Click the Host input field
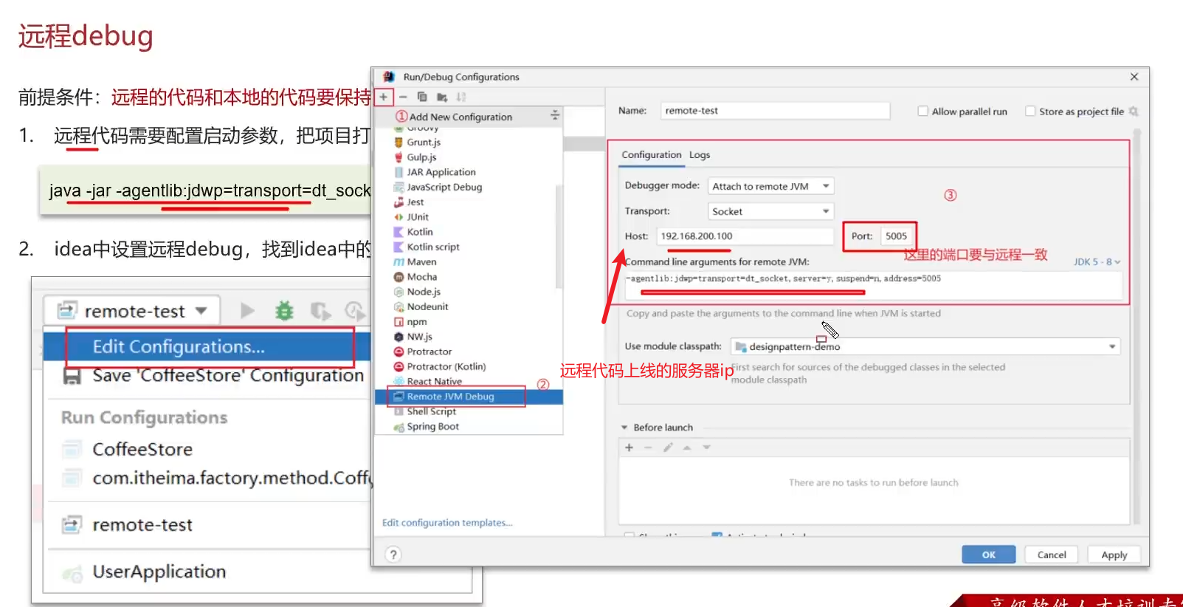Image resolution: width=1183 pixels, height=607 pixels. (x=744, y=236)
